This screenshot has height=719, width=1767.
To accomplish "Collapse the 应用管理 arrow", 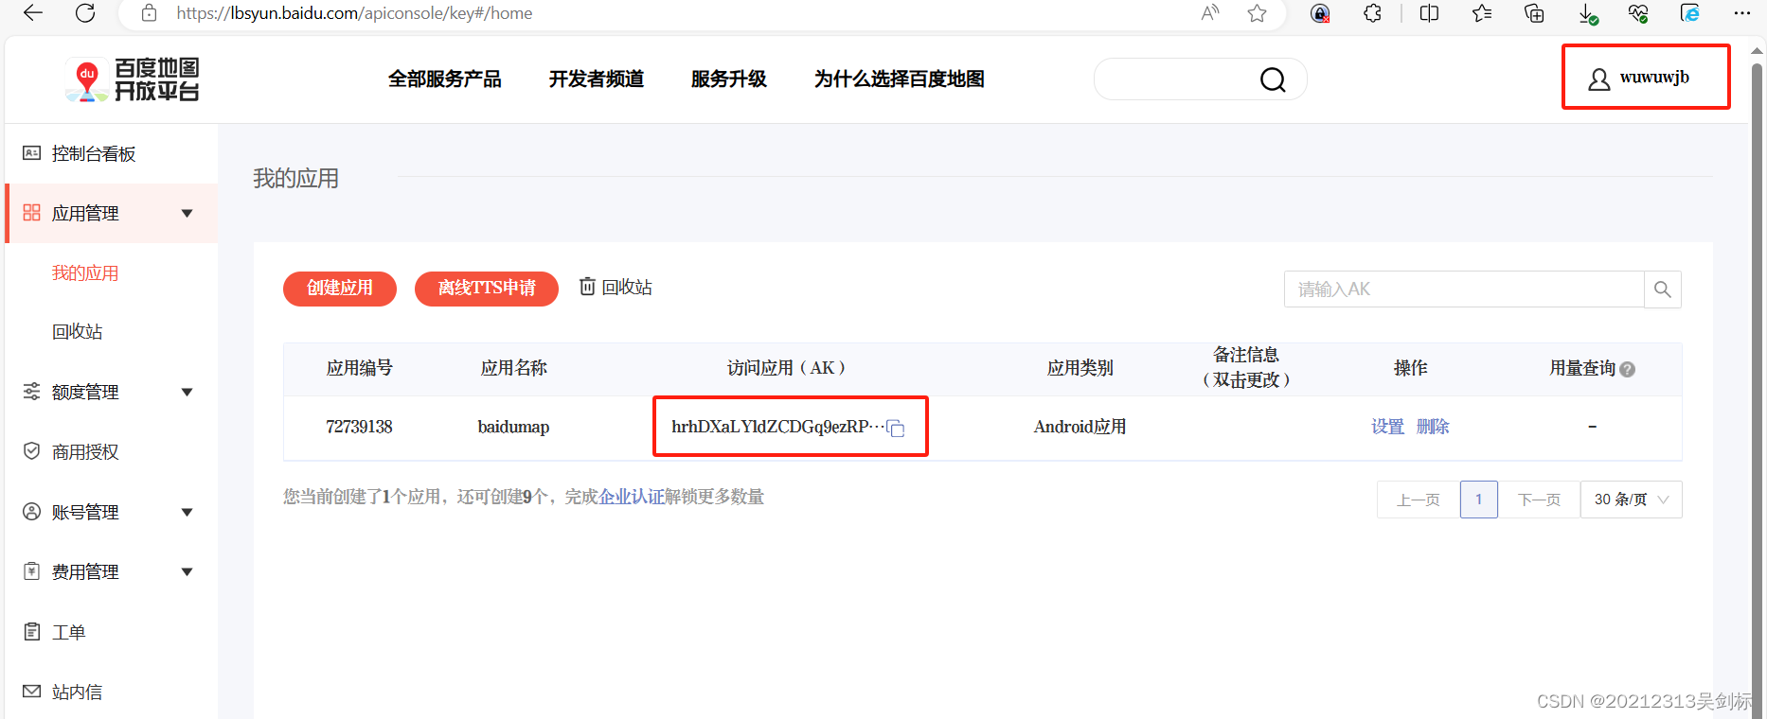I will point(187,214).
